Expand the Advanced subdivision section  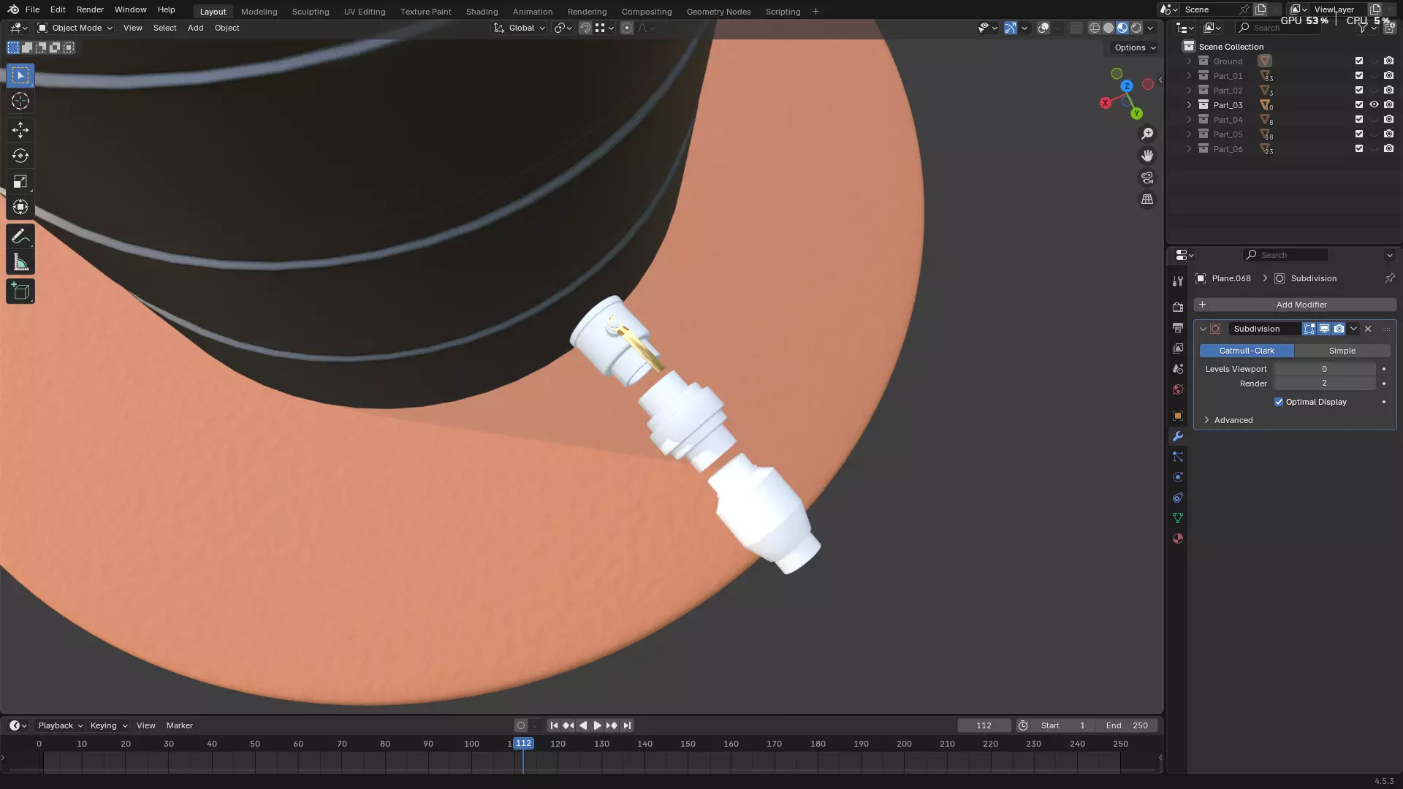click(x=1233, y=420)
